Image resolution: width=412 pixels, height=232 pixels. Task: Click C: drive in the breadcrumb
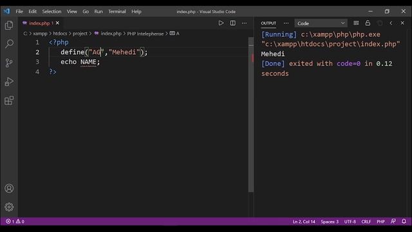(26, 34)
